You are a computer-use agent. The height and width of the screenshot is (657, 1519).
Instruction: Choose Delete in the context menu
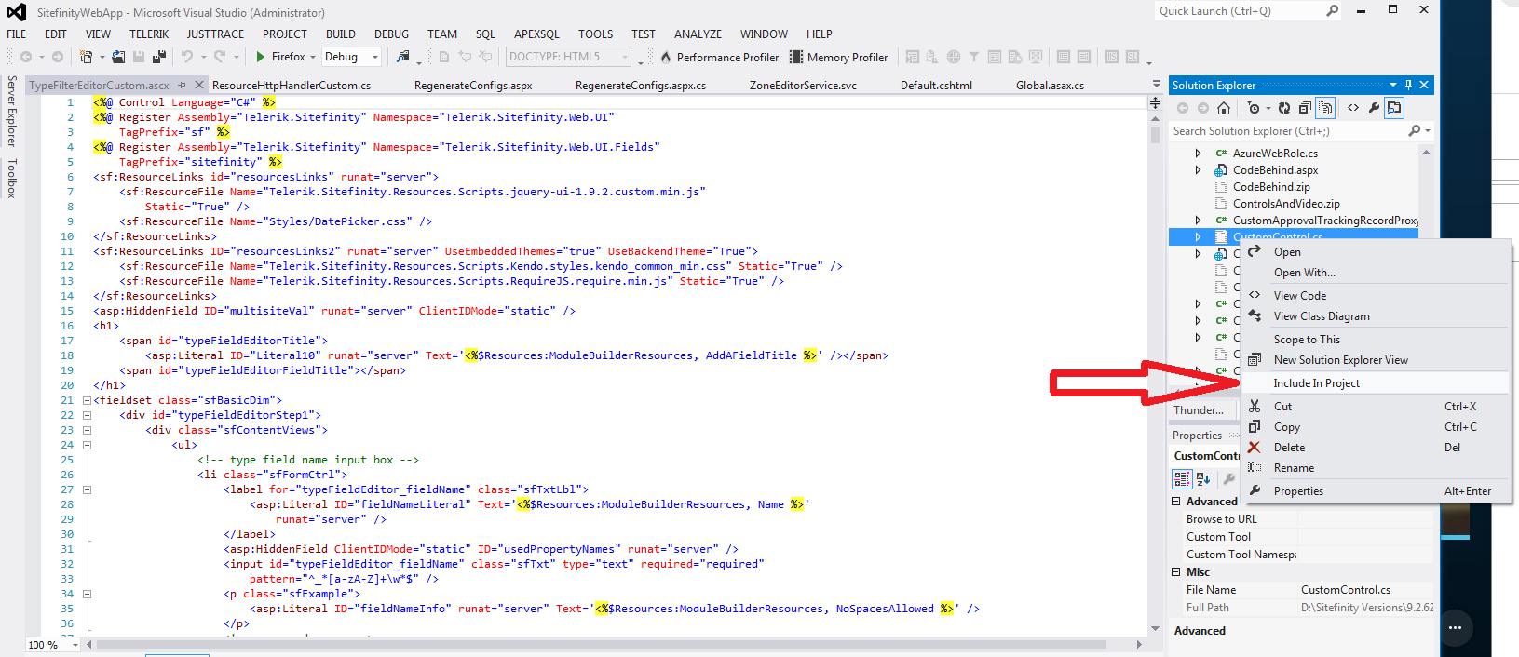[1289, 448]
